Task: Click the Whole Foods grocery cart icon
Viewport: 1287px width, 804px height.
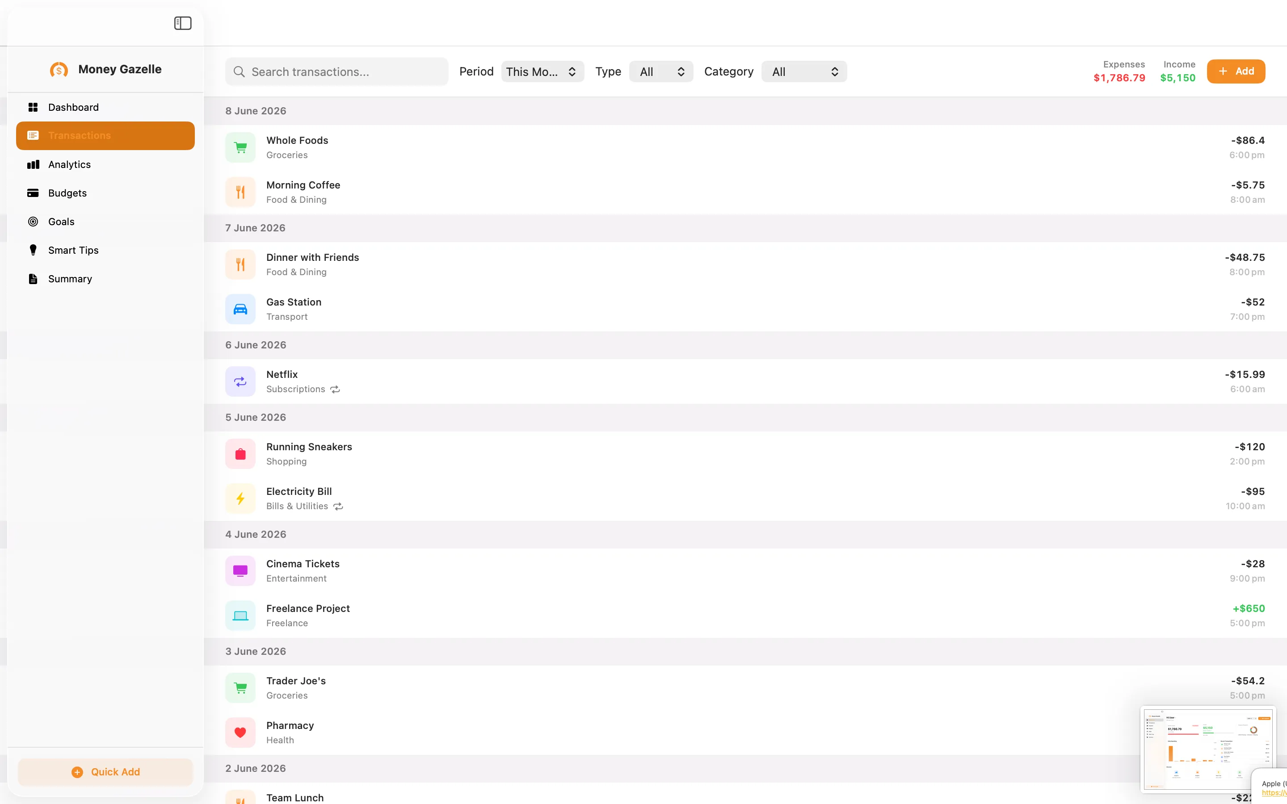Action: click(240, 147)
